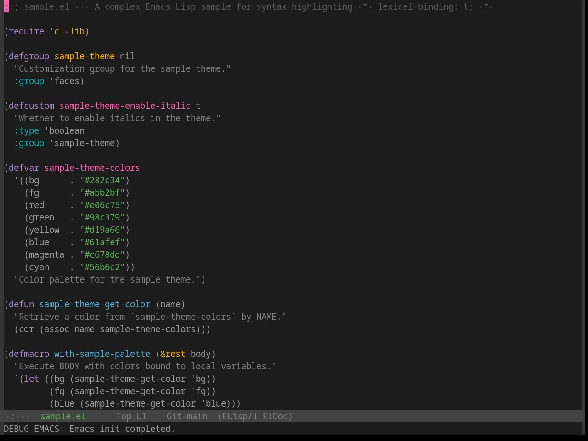Click the 'faces symbol
Viewport: 588px width, 441px height.
click(64, 81)
